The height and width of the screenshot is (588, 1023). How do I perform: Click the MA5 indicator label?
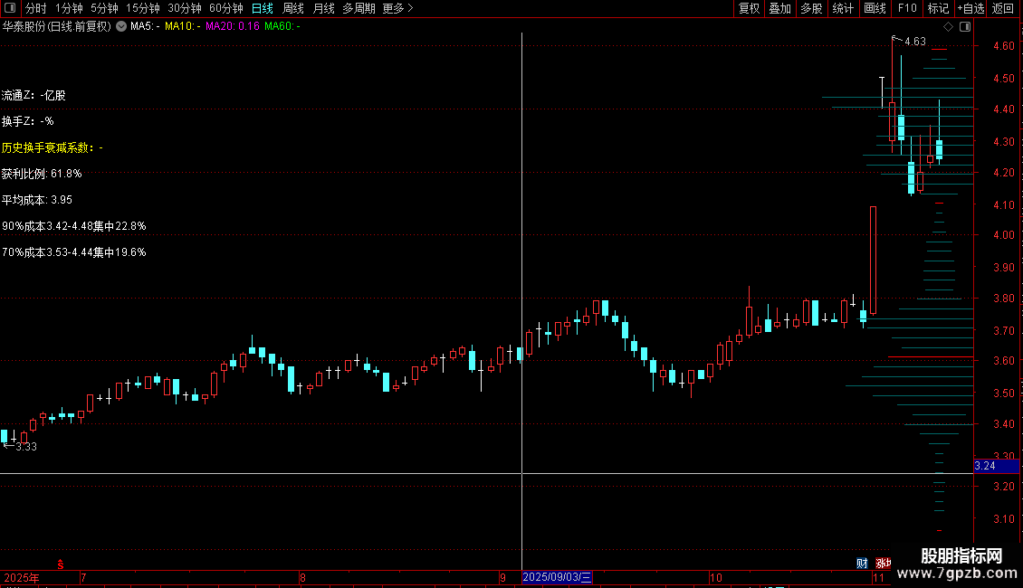click(x=145, y=27)
